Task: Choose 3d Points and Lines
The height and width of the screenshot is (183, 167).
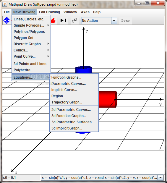Action: pos(31,64)
